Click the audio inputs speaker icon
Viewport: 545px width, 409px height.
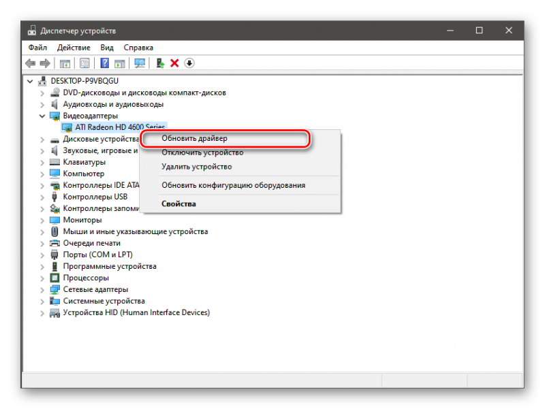point(54,104)
